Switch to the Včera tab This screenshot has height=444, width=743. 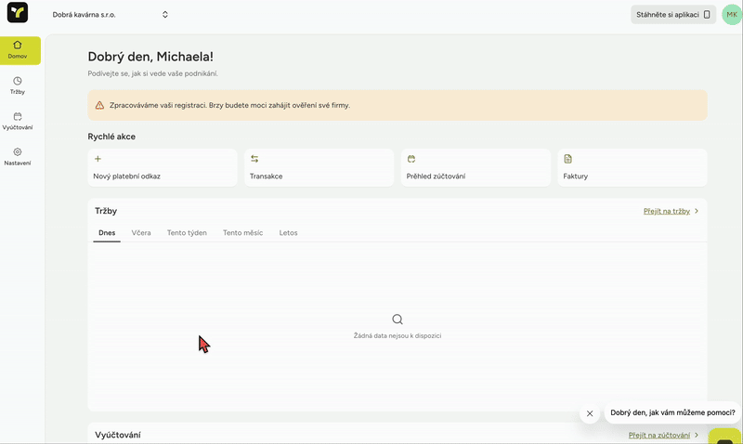pyautogui.click(x=141, y=233)
